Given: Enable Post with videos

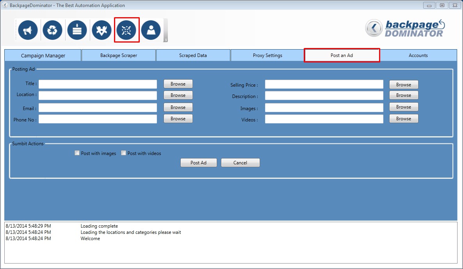Looking at the screenshot, I should click(123, 153).
